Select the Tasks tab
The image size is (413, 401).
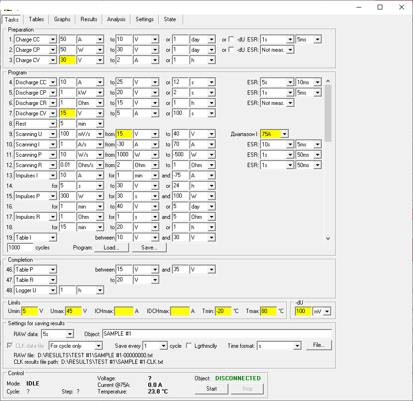click(x=12, y=19)
